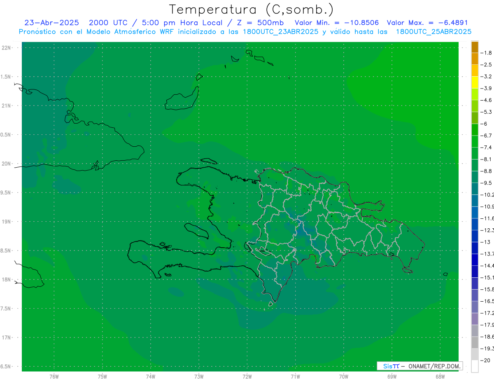Screen dimensions: 494x382
Task: Click the '75W' longitude axis label
Action: [103, 377]
